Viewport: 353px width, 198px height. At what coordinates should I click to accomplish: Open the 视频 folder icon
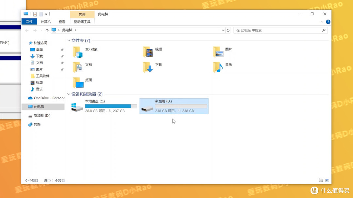coord(148,52)
